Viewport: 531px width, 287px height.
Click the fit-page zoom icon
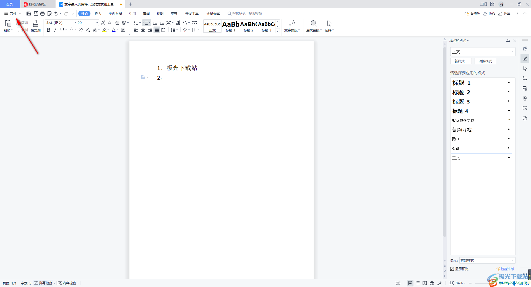(x=451, y=283)
